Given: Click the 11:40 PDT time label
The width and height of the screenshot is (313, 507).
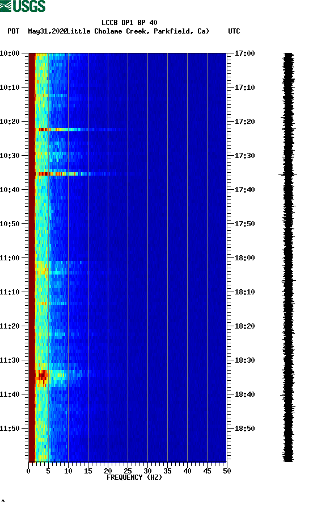Looking at the screenshot, I should click(10, 394).
